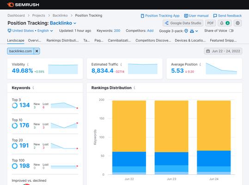This screenshot has height=185, width=249.
Task: Click the Google Data Studio button
Action: point(183,23)
